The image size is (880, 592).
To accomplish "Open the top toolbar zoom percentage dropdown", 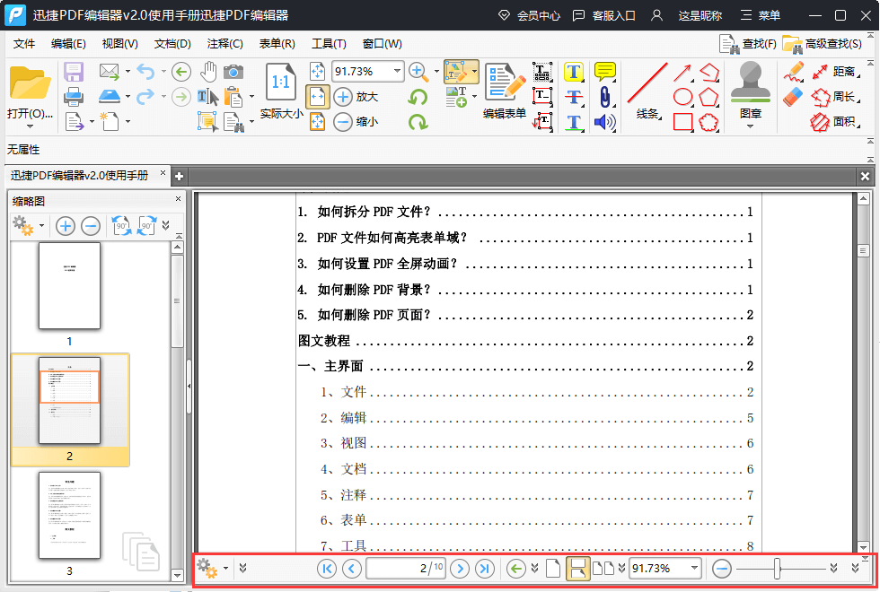I will pyautogui.click(x=397, y=71).
